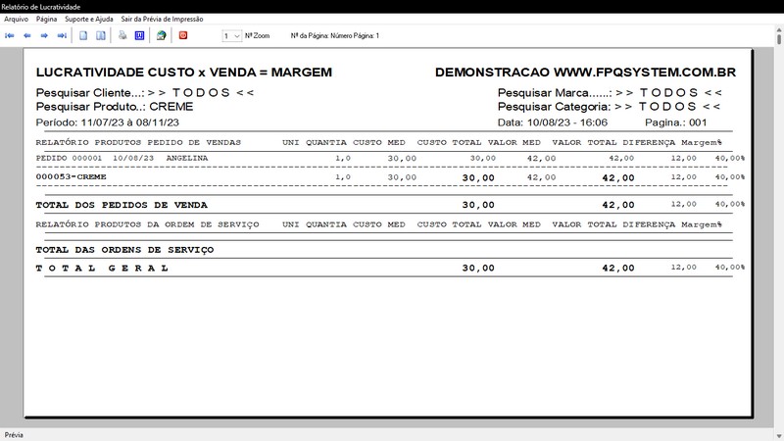The image size is (784, 441).
Task: Open the Arquivo menu
Action: tap(16, 19)
